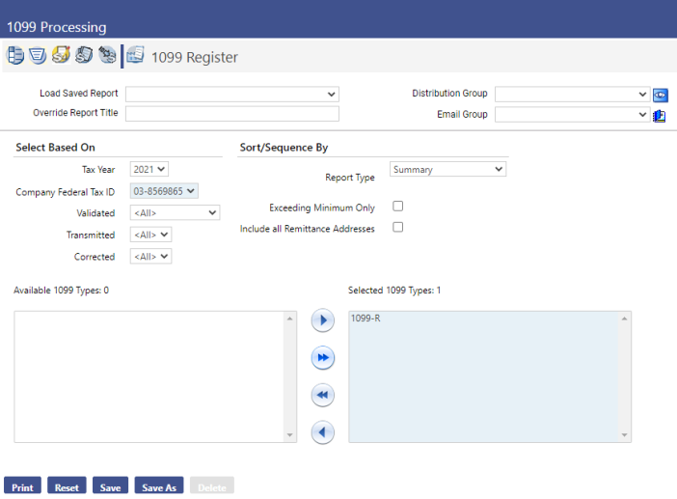Image resolution: width=677 pixels, height=499 pixels.
Task: Click the single left arrow remove button
Action: (x=323, y=432)
